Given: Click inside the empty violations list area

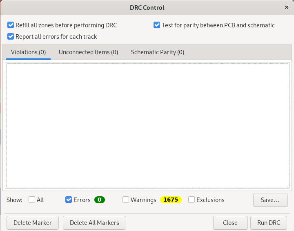Looking at the screenshot, I should click(147, 124).
